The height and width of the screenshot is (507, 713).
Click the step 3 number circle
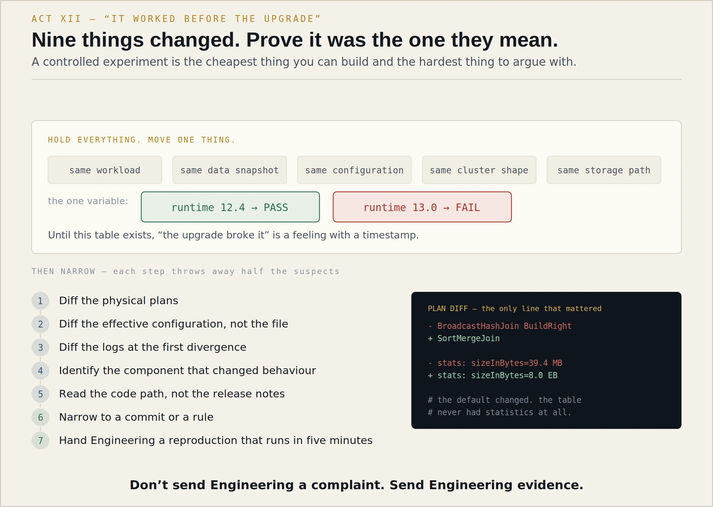(40, 347)
